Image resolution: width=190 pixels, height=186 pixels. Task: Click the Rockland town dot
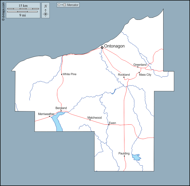124,77
